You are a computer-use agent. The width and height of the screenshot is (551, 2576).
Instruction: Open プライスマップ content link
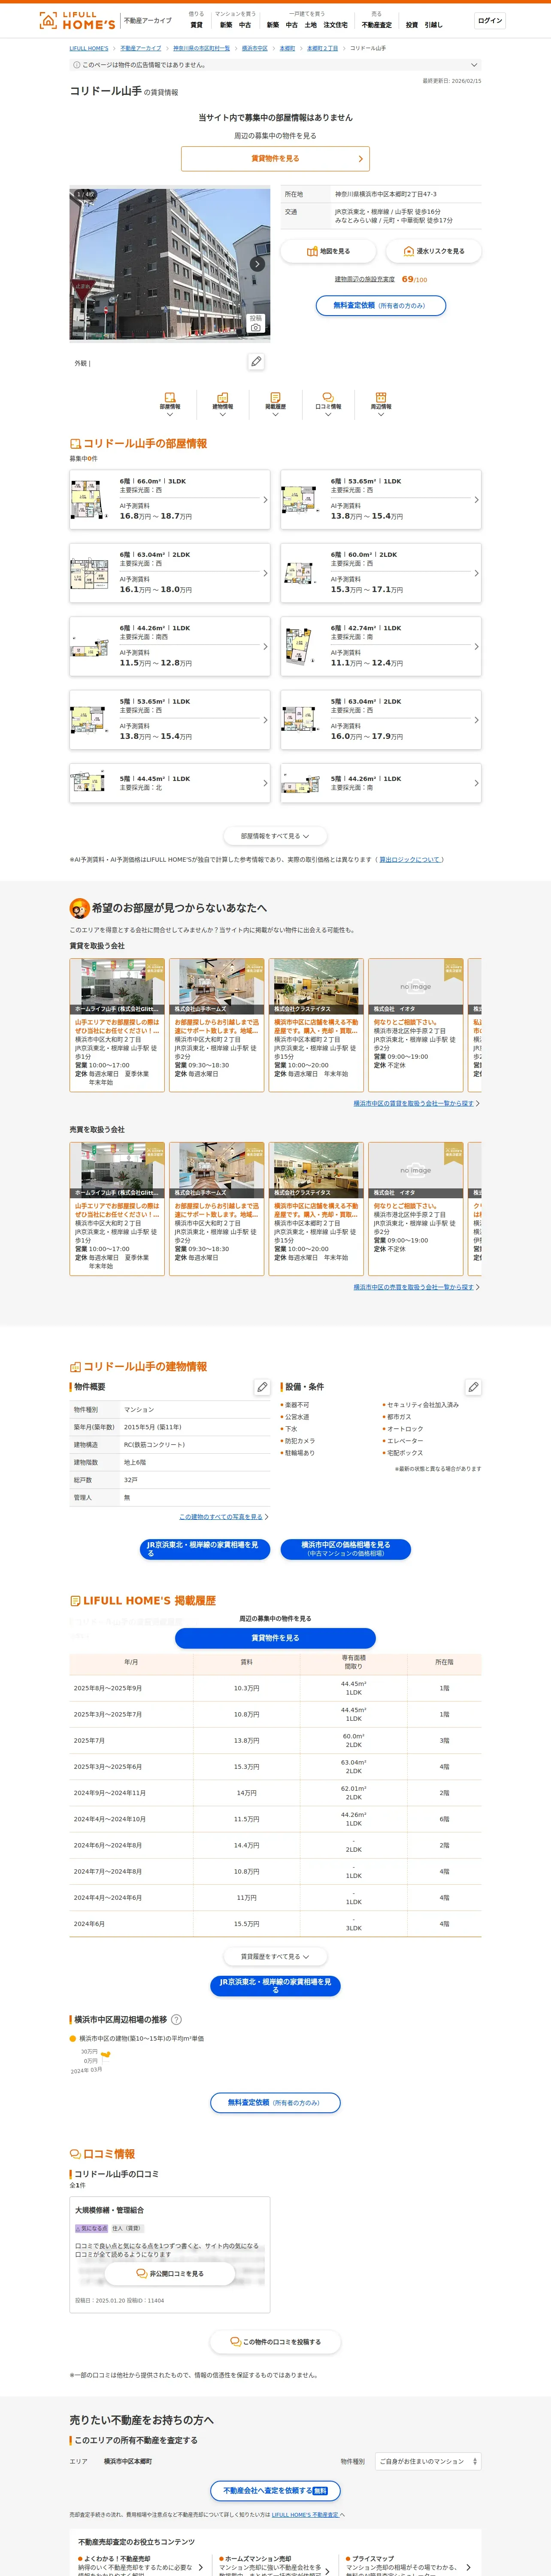click(408, 2566)
